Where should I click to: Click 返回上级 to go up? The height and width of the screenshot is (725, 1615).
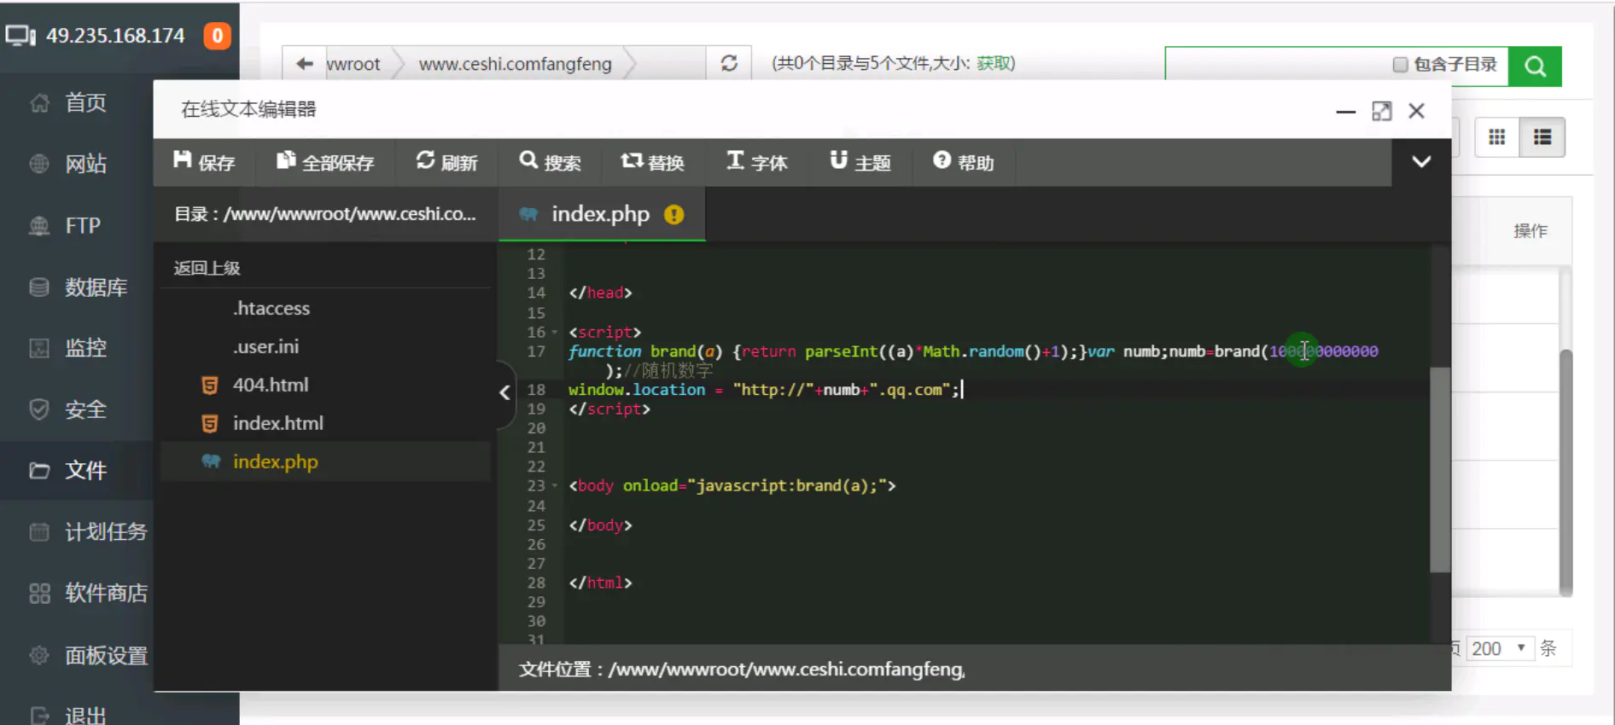pos(207,268)
